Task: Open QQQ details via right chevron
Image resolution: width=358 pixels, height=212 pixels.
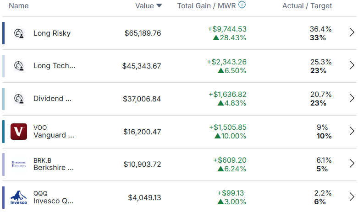Action: coord(352,197)
